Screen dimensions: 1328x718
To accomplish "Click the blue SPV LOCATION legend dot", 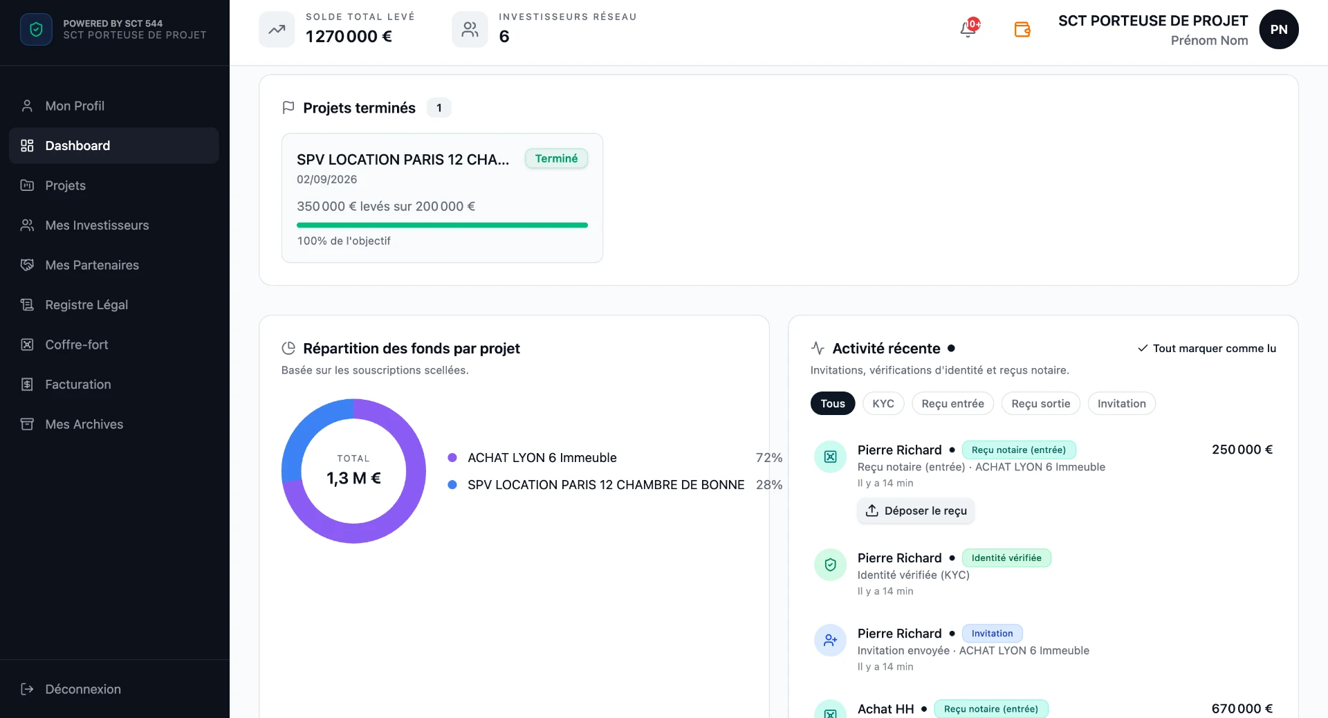I will (452, 485).
